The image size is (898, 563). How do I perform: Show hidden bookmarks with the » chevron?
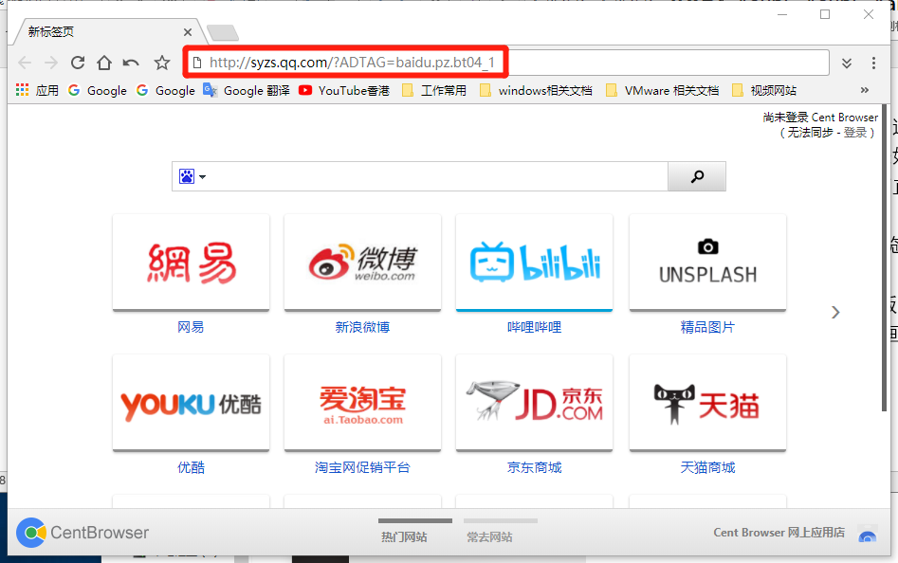pyautogui.click(x=864, y=90)
